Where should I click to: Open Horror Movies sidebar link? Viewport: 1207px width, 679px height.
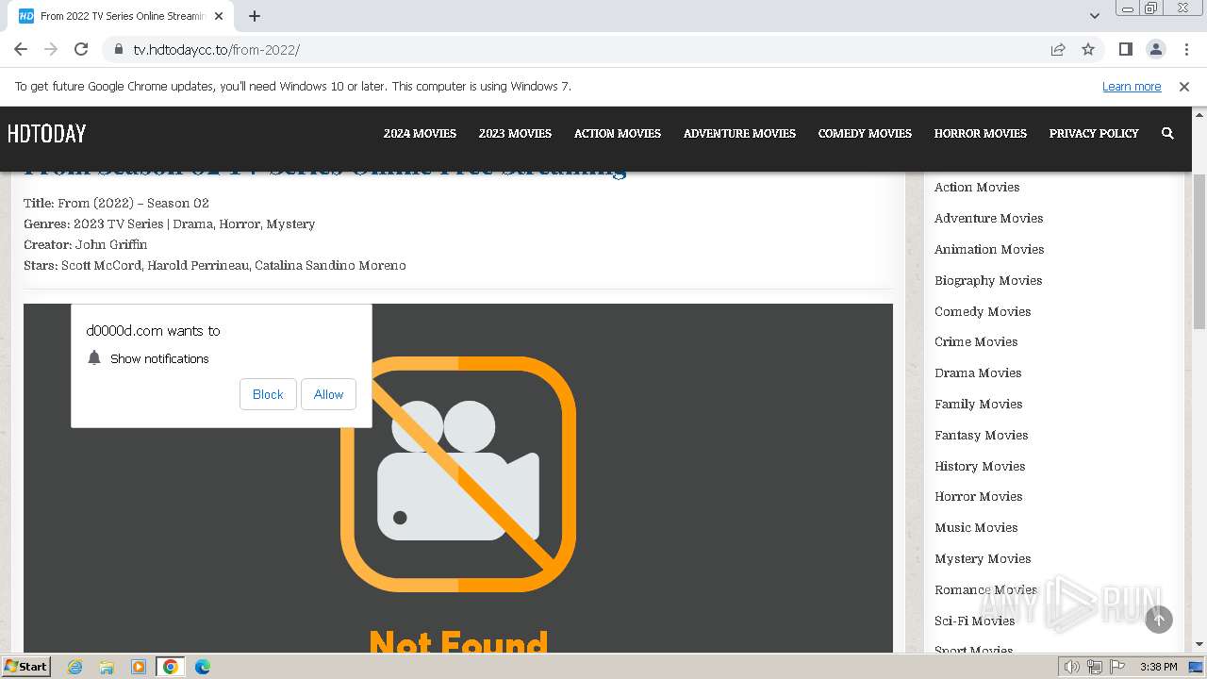click(978, 496)
